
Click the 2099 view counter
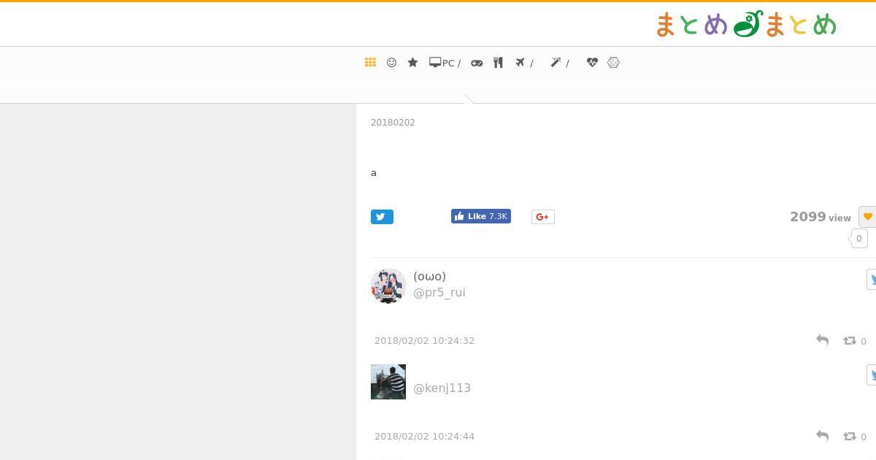(x=820, y=217)
